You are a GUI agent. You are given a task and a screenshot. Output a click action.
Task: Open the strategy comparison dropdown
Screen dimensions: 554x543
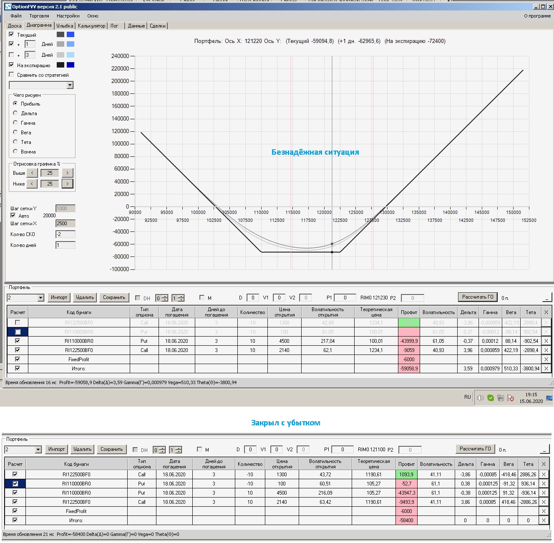point(70,85)
